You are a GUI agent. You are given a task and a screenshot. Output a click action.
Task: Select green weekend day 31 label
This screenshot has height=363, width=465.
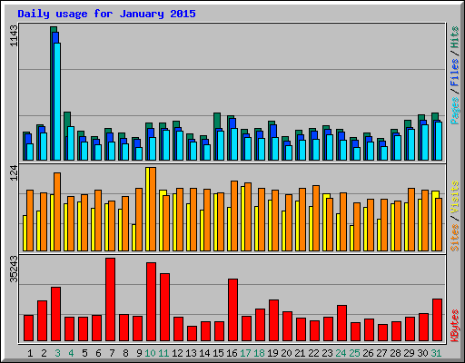436,353
